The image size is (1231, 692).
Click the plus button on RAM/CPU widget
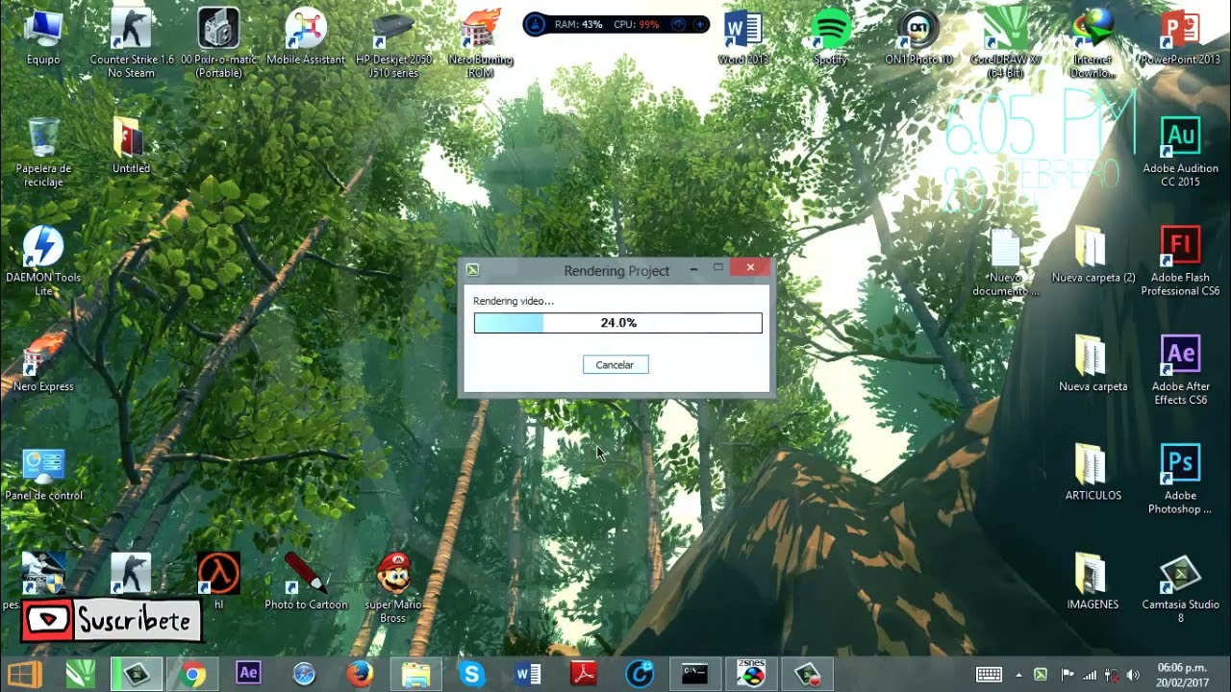[699, 24]
